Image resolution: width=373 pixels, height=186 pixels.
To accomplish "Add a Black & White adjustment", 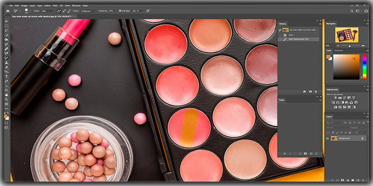I will coord(342,102).
